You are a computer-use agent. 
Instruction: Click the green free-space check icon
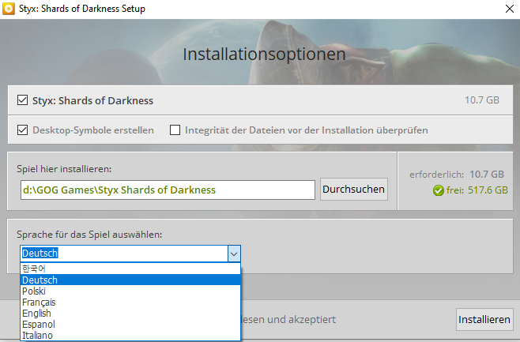[x=438, y=190]
